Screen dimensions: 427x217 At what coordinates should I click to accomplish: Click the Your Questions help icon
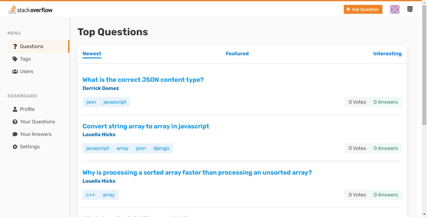coord(15,122)
